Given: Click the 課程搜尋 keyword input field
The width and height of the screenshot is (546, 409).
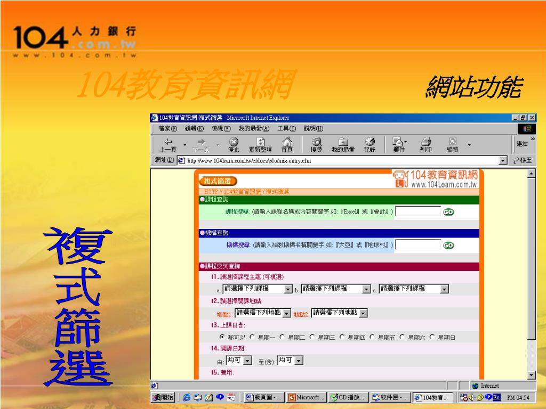Looking at the screenshot, I should [418, 211].
